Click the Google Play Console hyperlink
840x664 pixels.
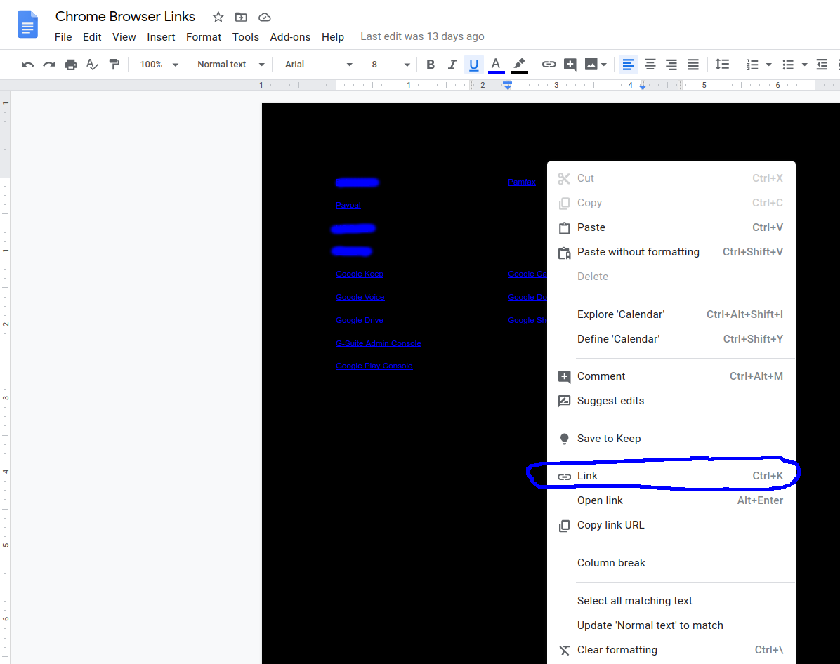(374, 366)
